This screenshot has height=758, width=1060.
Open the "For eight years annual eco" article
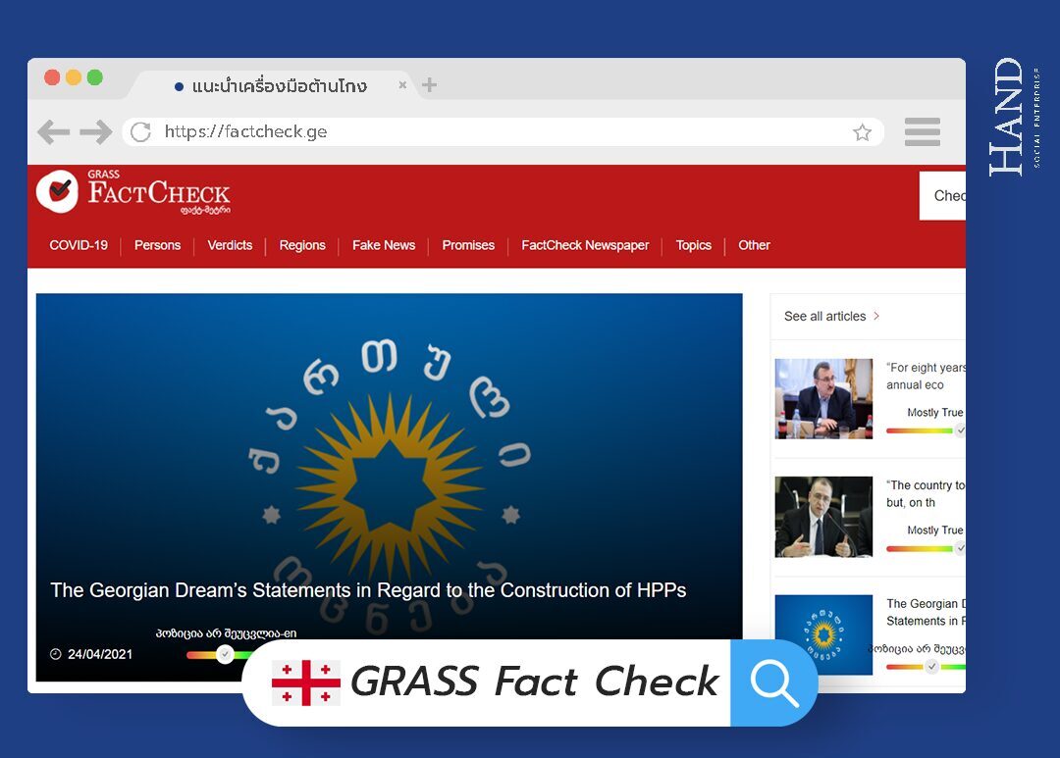(926, 377)
